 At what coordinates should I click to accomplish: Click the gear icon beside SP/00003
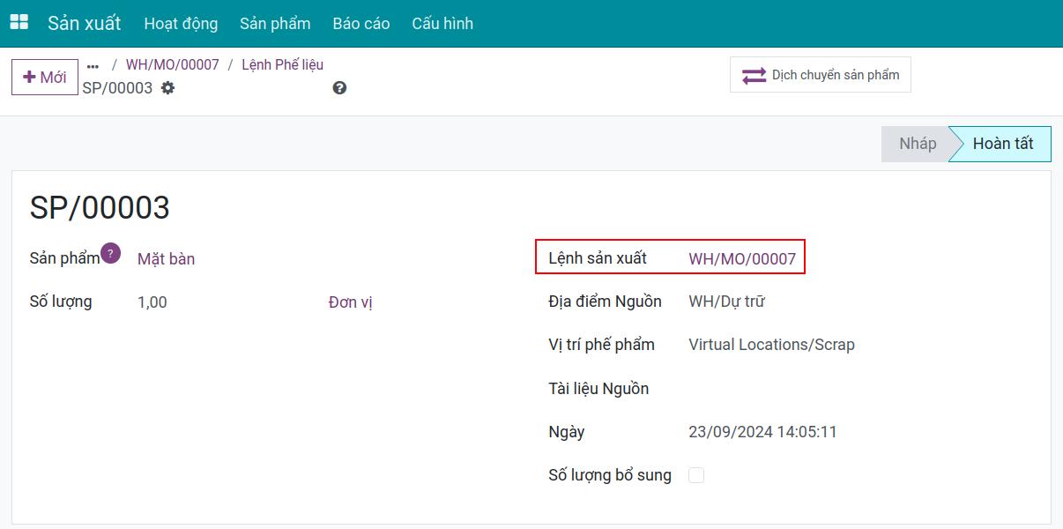coord(167,88)
